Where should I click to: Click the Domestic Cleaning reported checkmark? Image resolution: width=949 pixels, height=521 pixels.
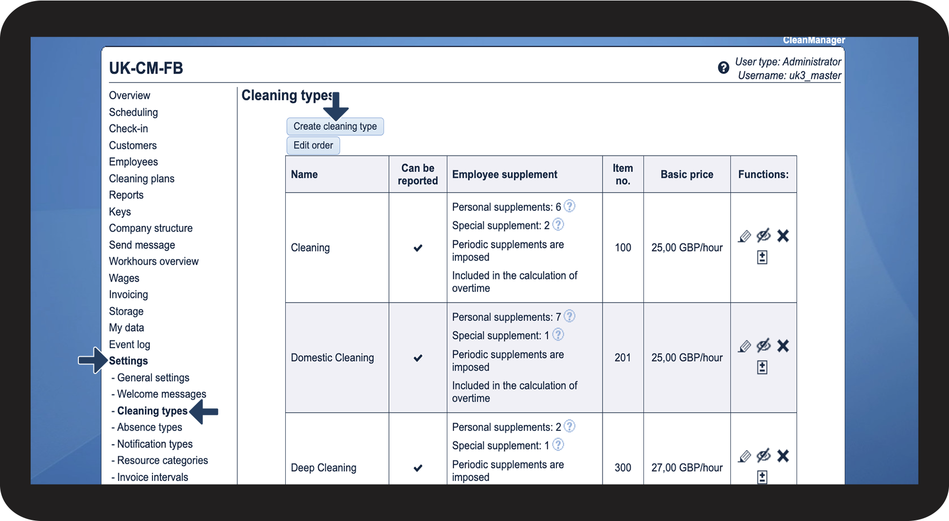pos(418,358)
